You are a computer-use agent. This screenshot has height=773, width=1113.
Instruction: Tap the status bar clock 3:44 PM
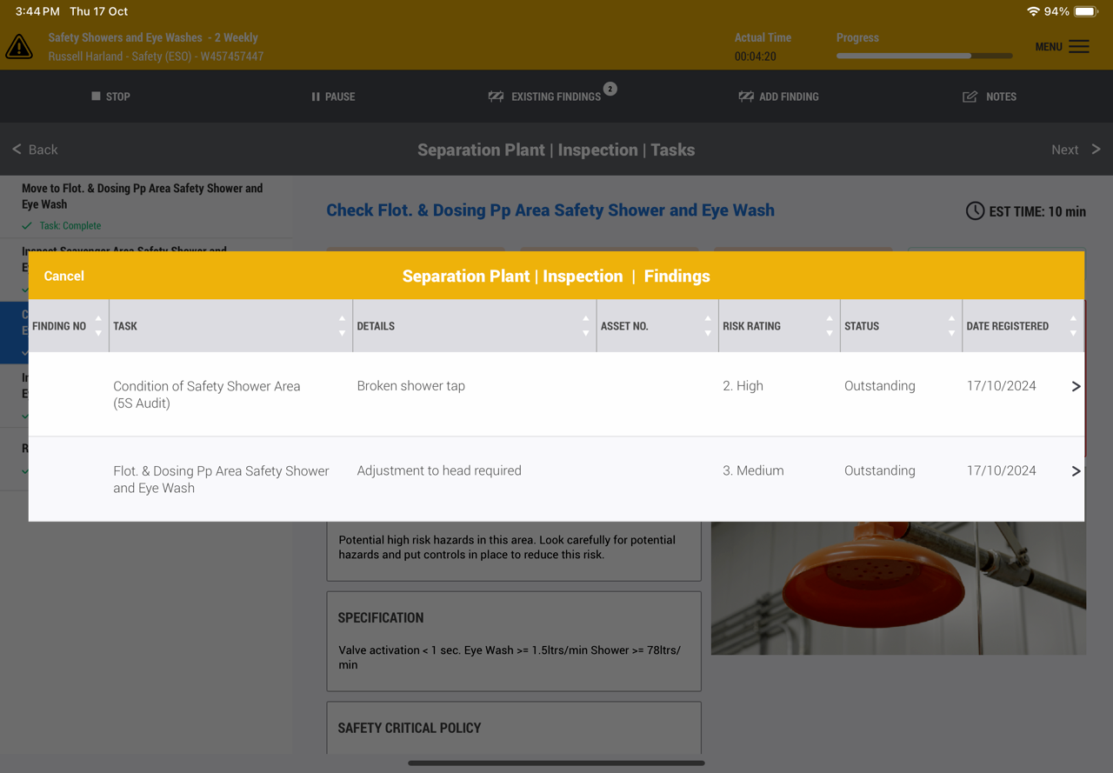pos(37,11)
